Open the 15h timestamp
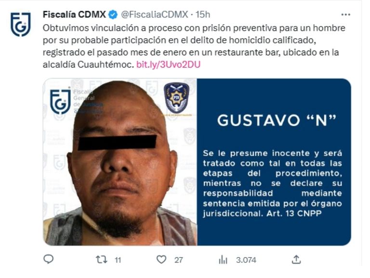This screenshot has height=278, width=370. 203,14
